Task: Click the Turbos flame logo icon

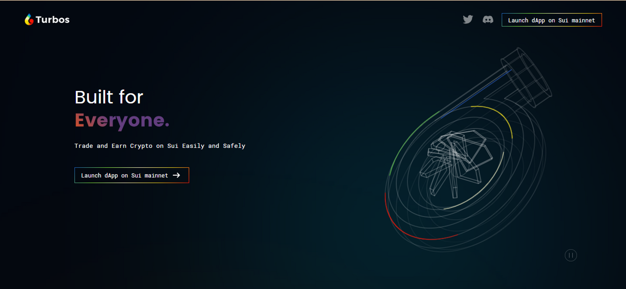Action: click(x=29, y=20)
